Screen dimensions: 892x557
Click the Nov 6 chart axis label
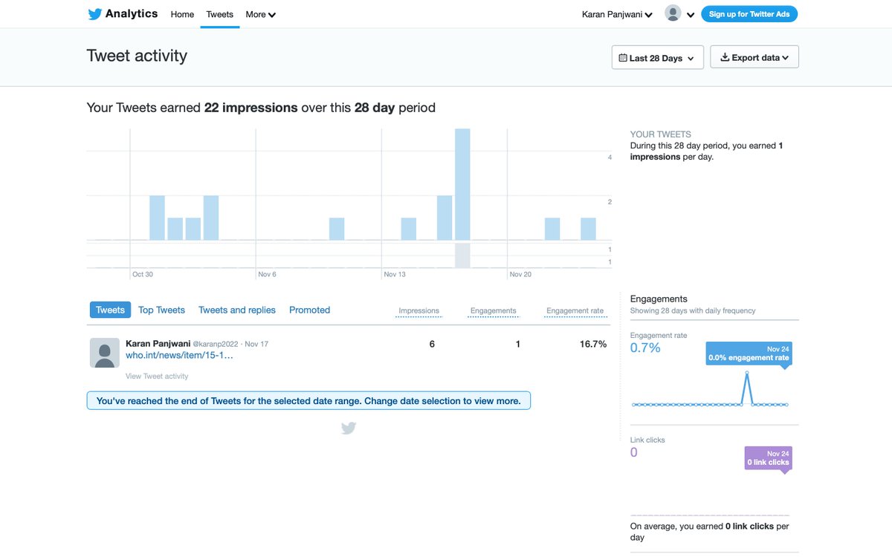267,274
